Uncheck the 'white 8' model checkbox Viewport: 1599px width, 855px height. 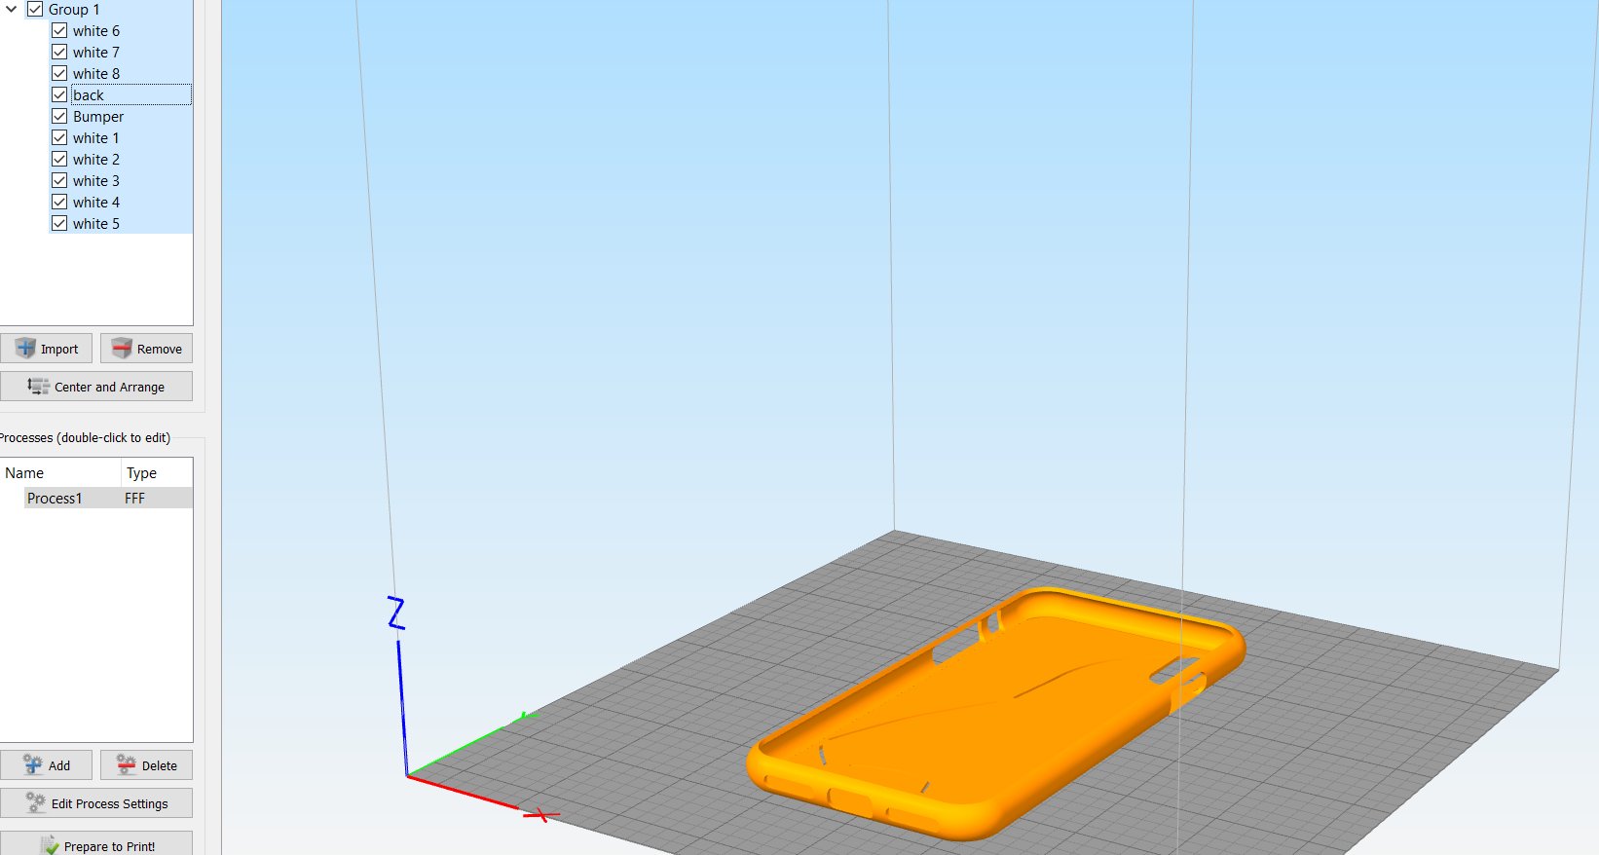pos(59,74)
